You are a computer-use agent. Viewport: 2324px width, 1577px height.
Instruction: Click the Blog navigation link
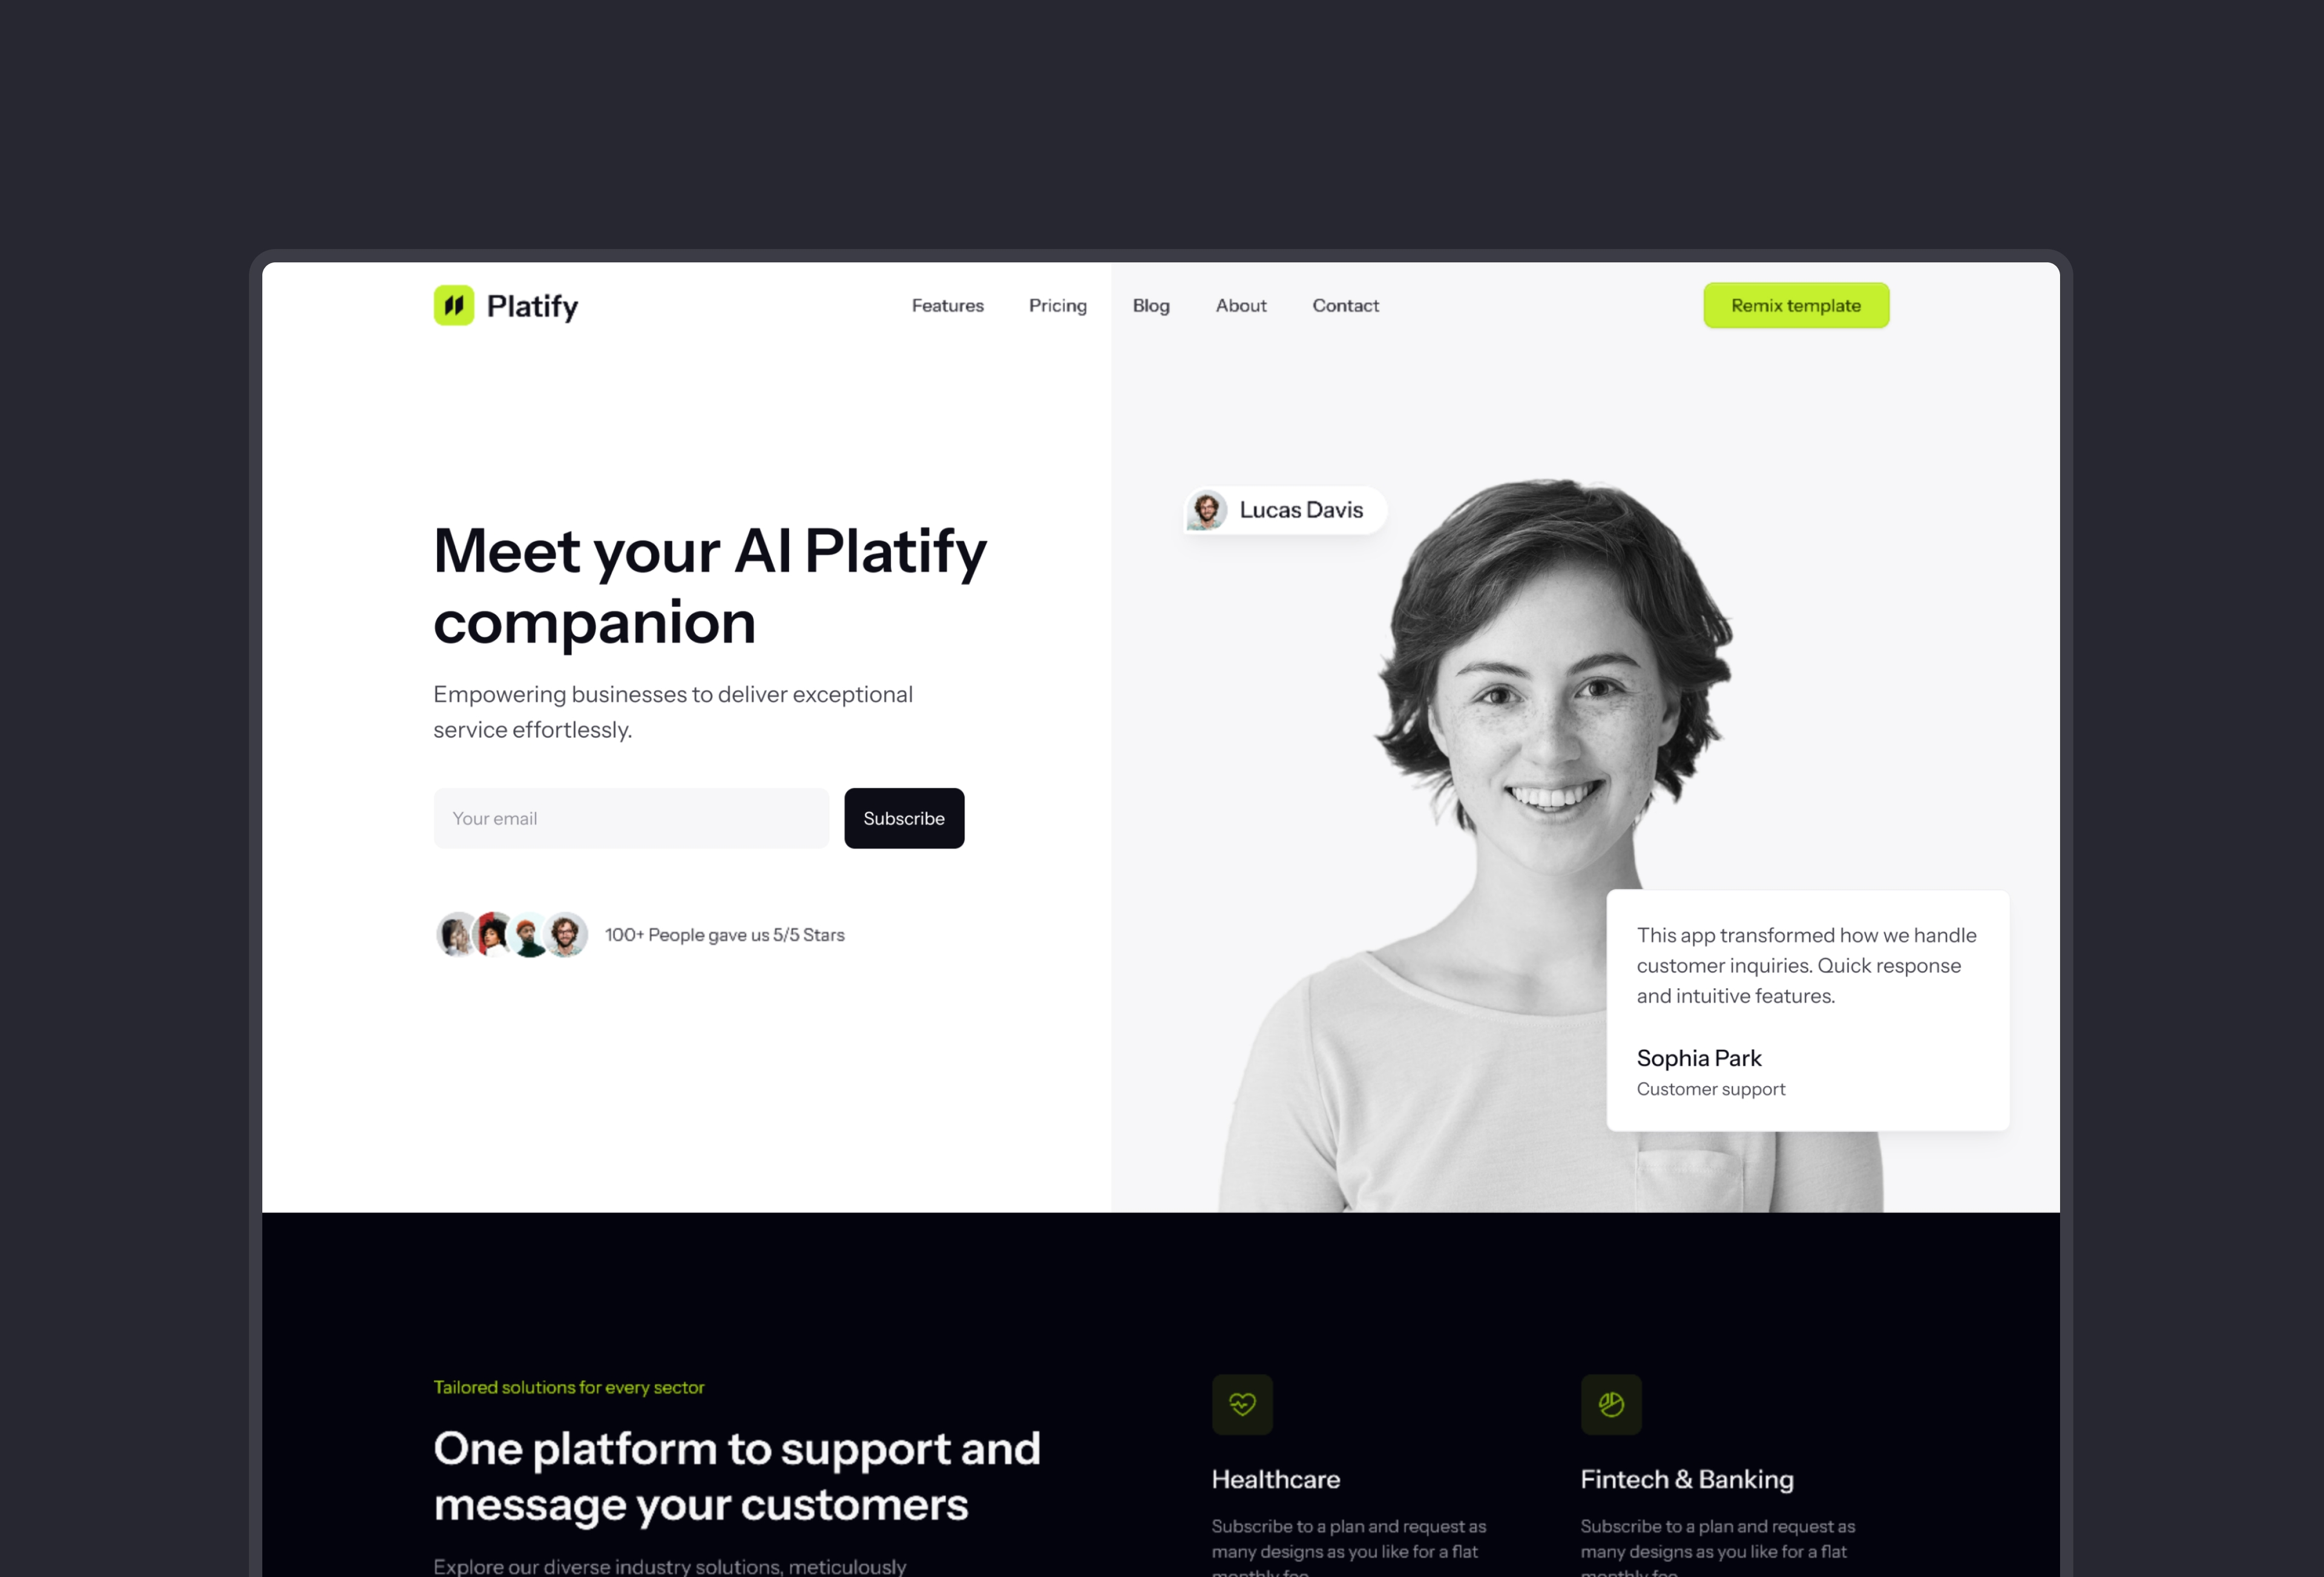pos(1151,304)
